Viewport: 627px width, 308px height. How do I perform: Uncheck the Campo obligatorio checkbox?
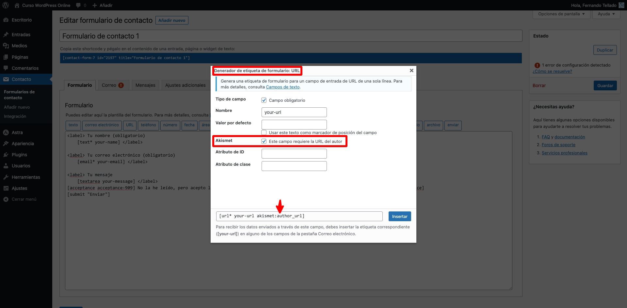(x=264, y=100)
